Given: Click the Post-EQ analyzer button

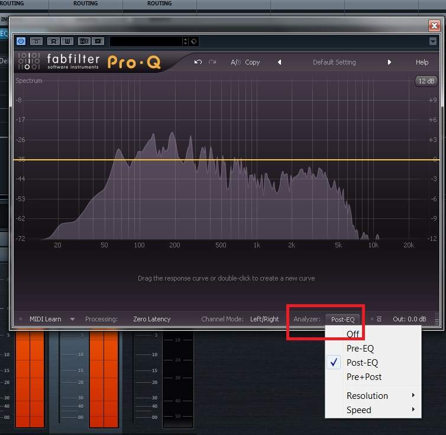Looking at the screenshot, I should coord(342,320).
